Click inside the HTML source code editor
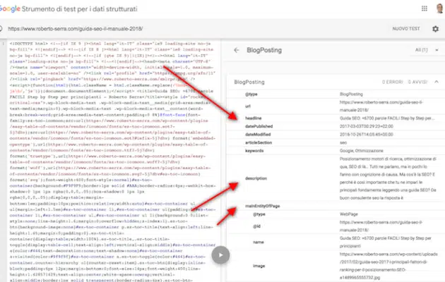This screenshot has height=282, width=445. point(114,161)
